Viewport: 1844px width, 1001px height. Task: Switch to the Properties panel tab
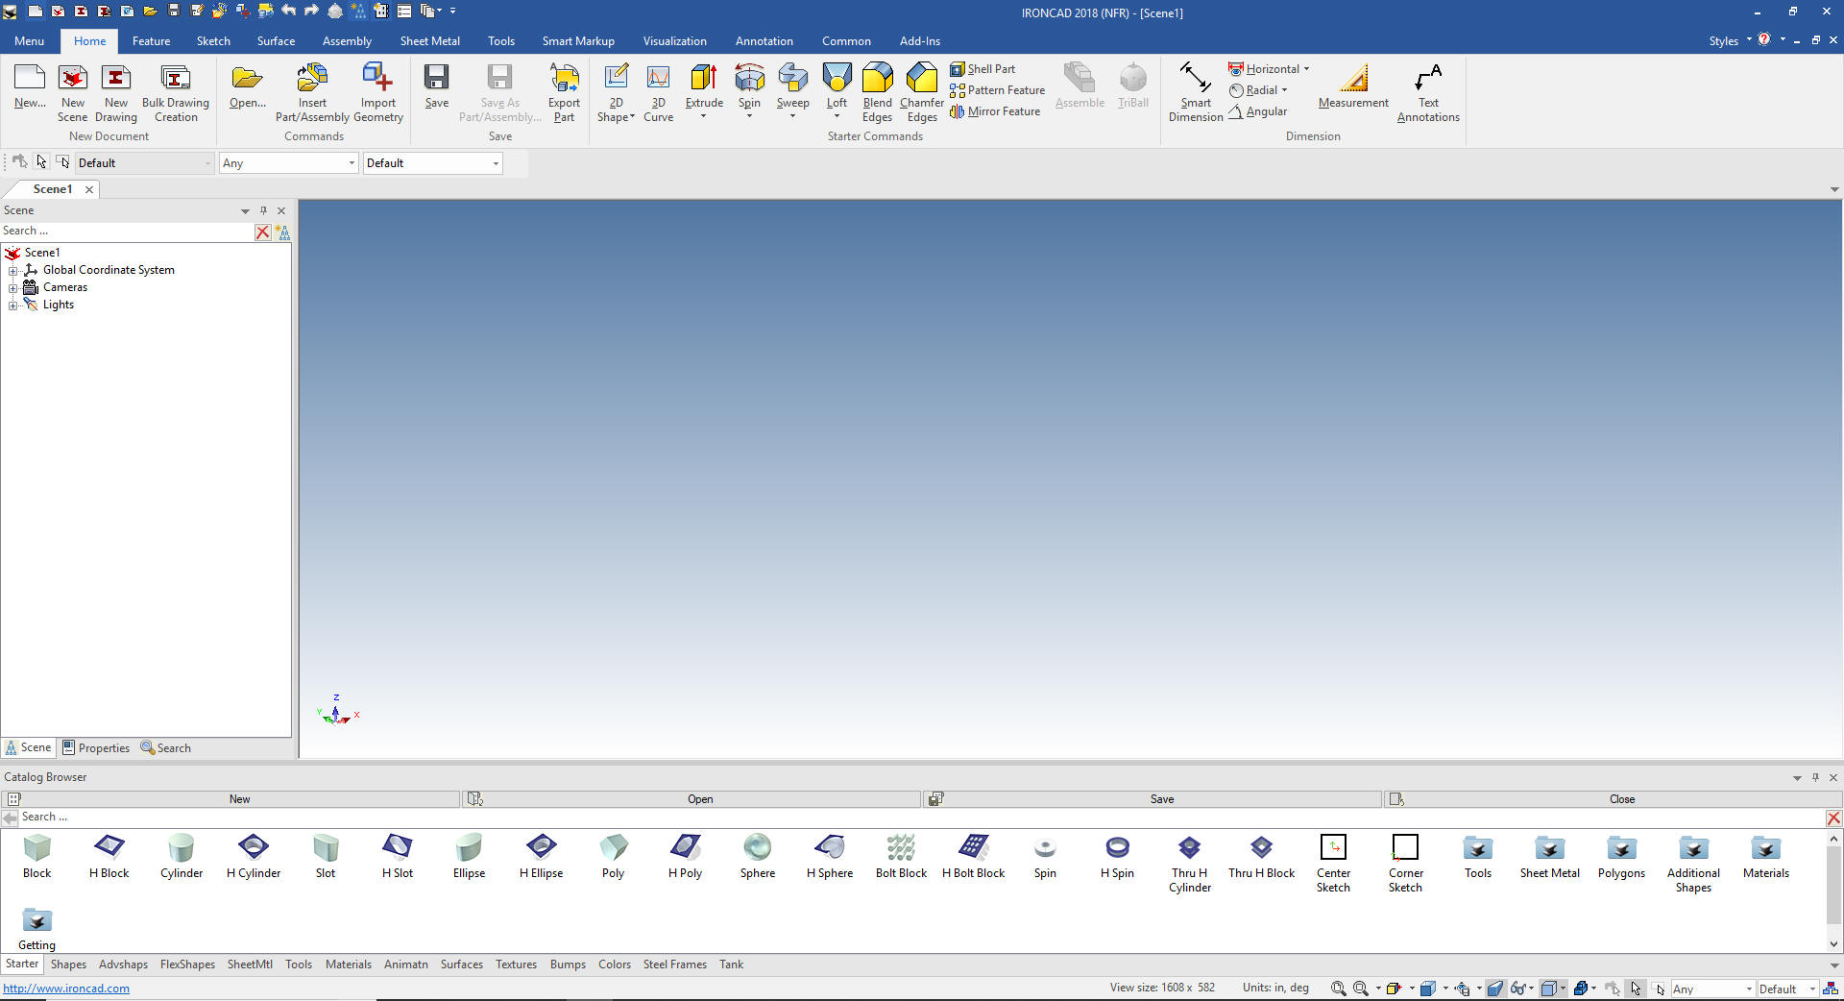(96, 747)
